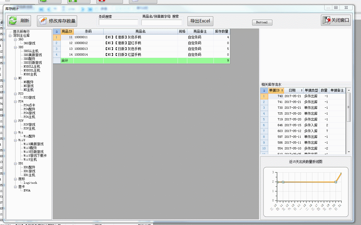Collapse the 3DS category node
Image resolution: width=361 pixels, height=225 pixels.
pyautogui.click(x=16, y=47)
